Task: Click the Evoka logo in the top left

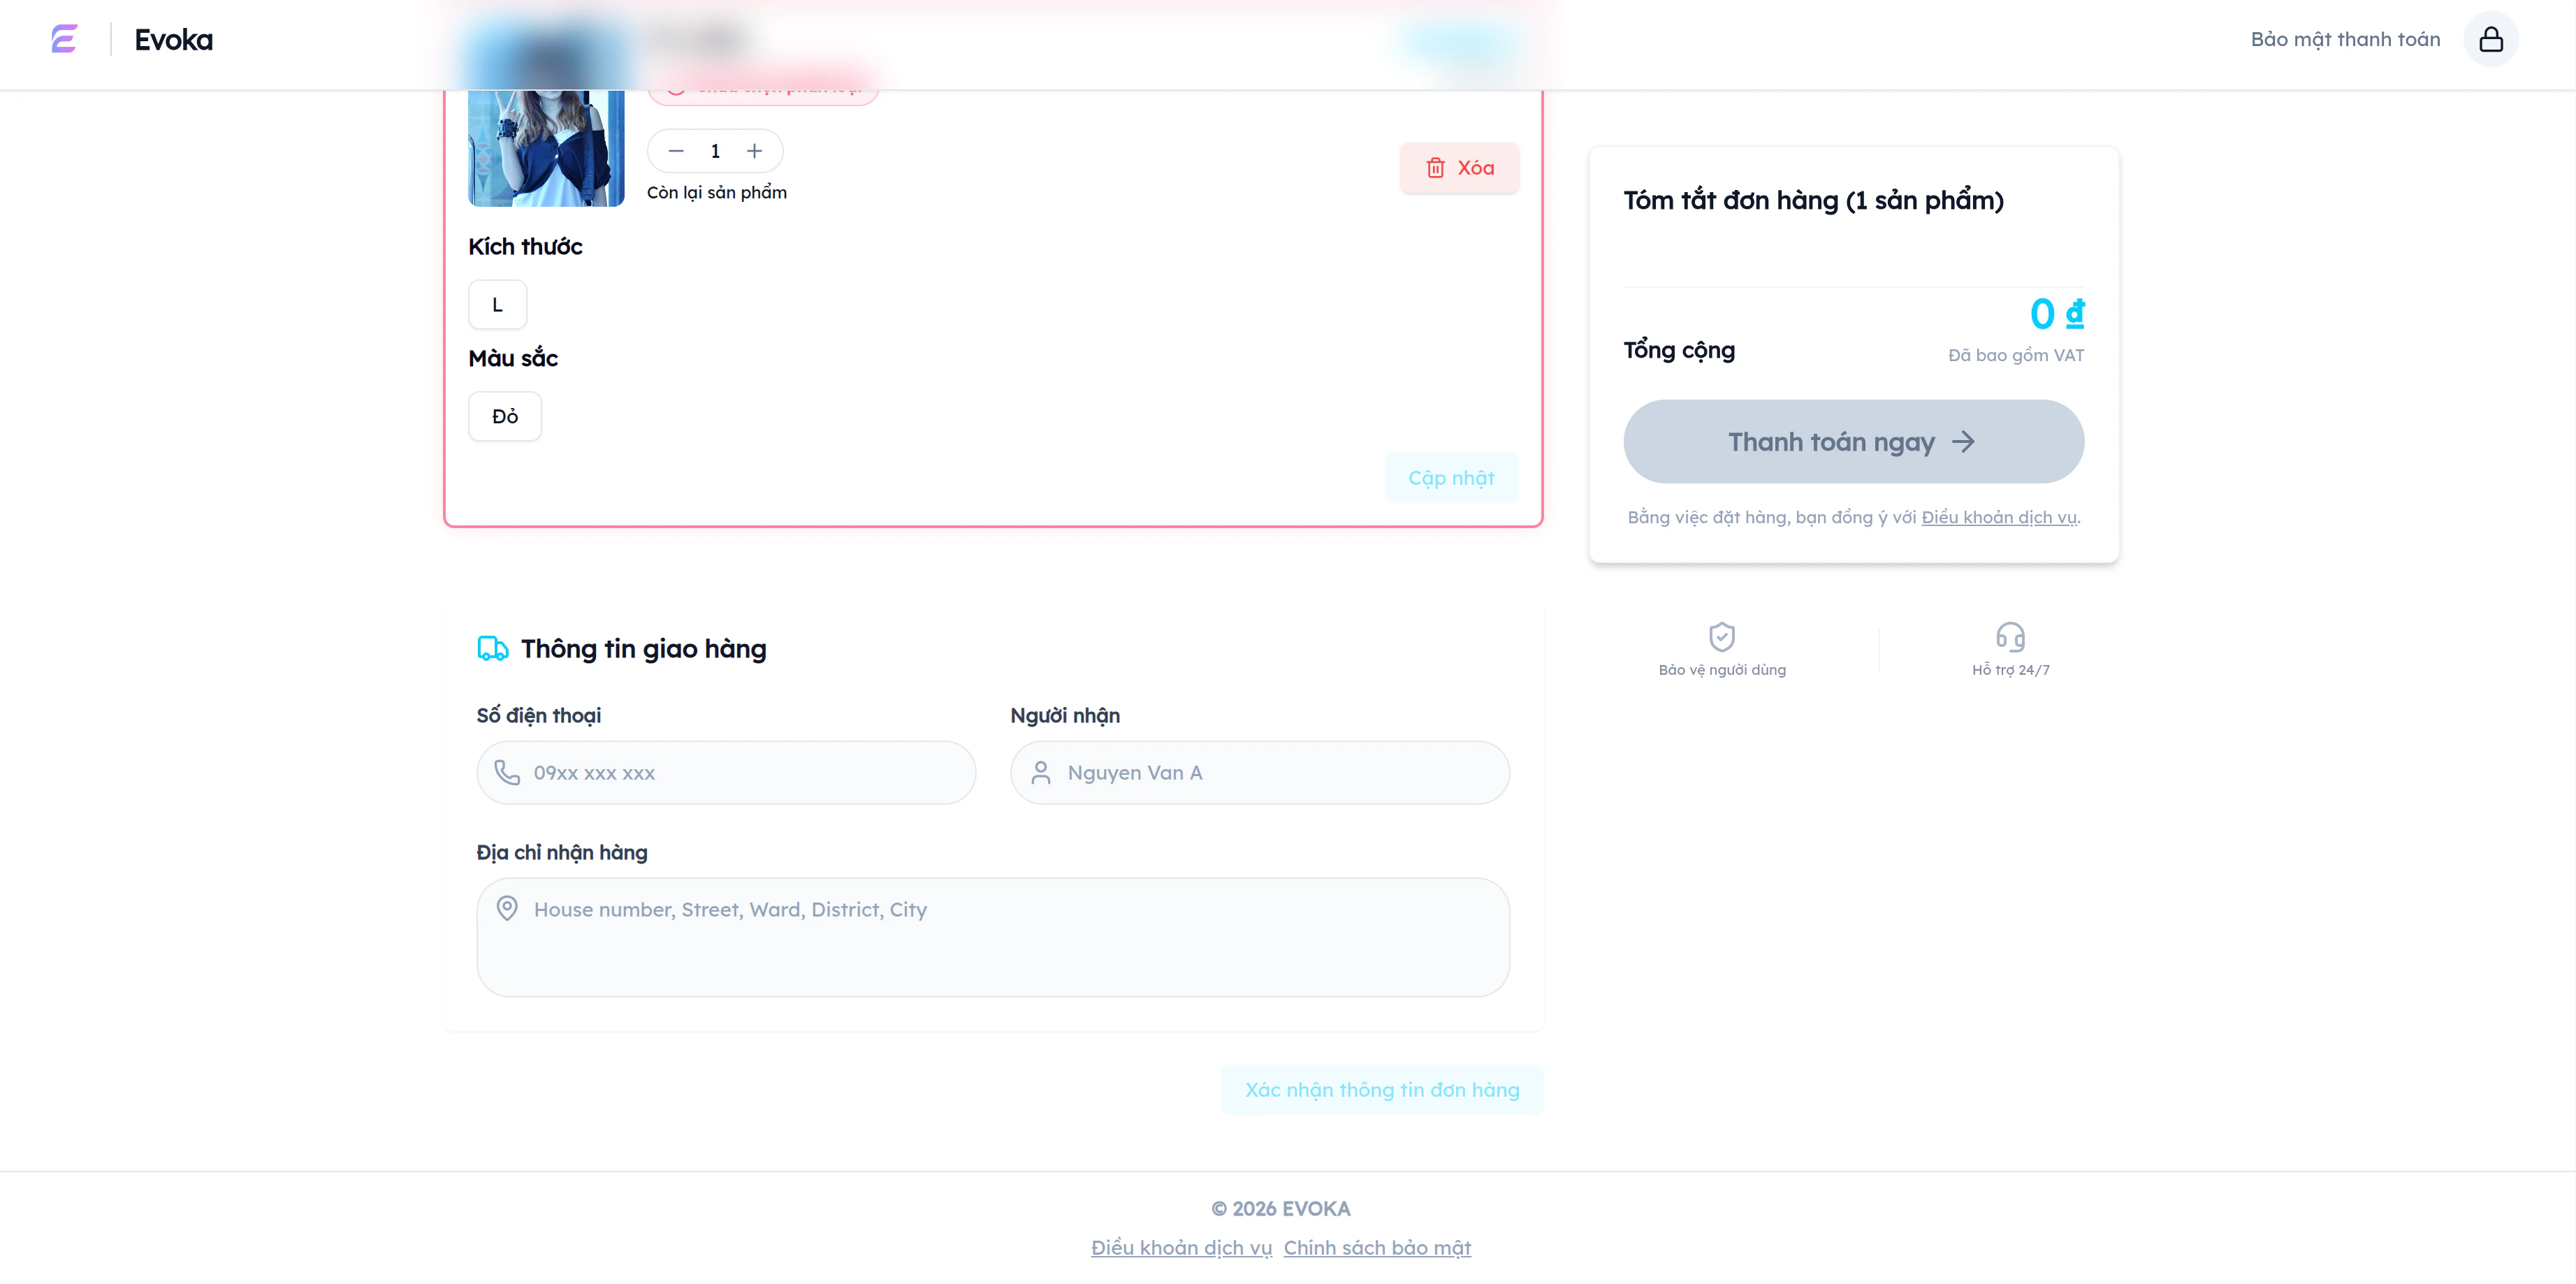Action: [x=64, y=40]
